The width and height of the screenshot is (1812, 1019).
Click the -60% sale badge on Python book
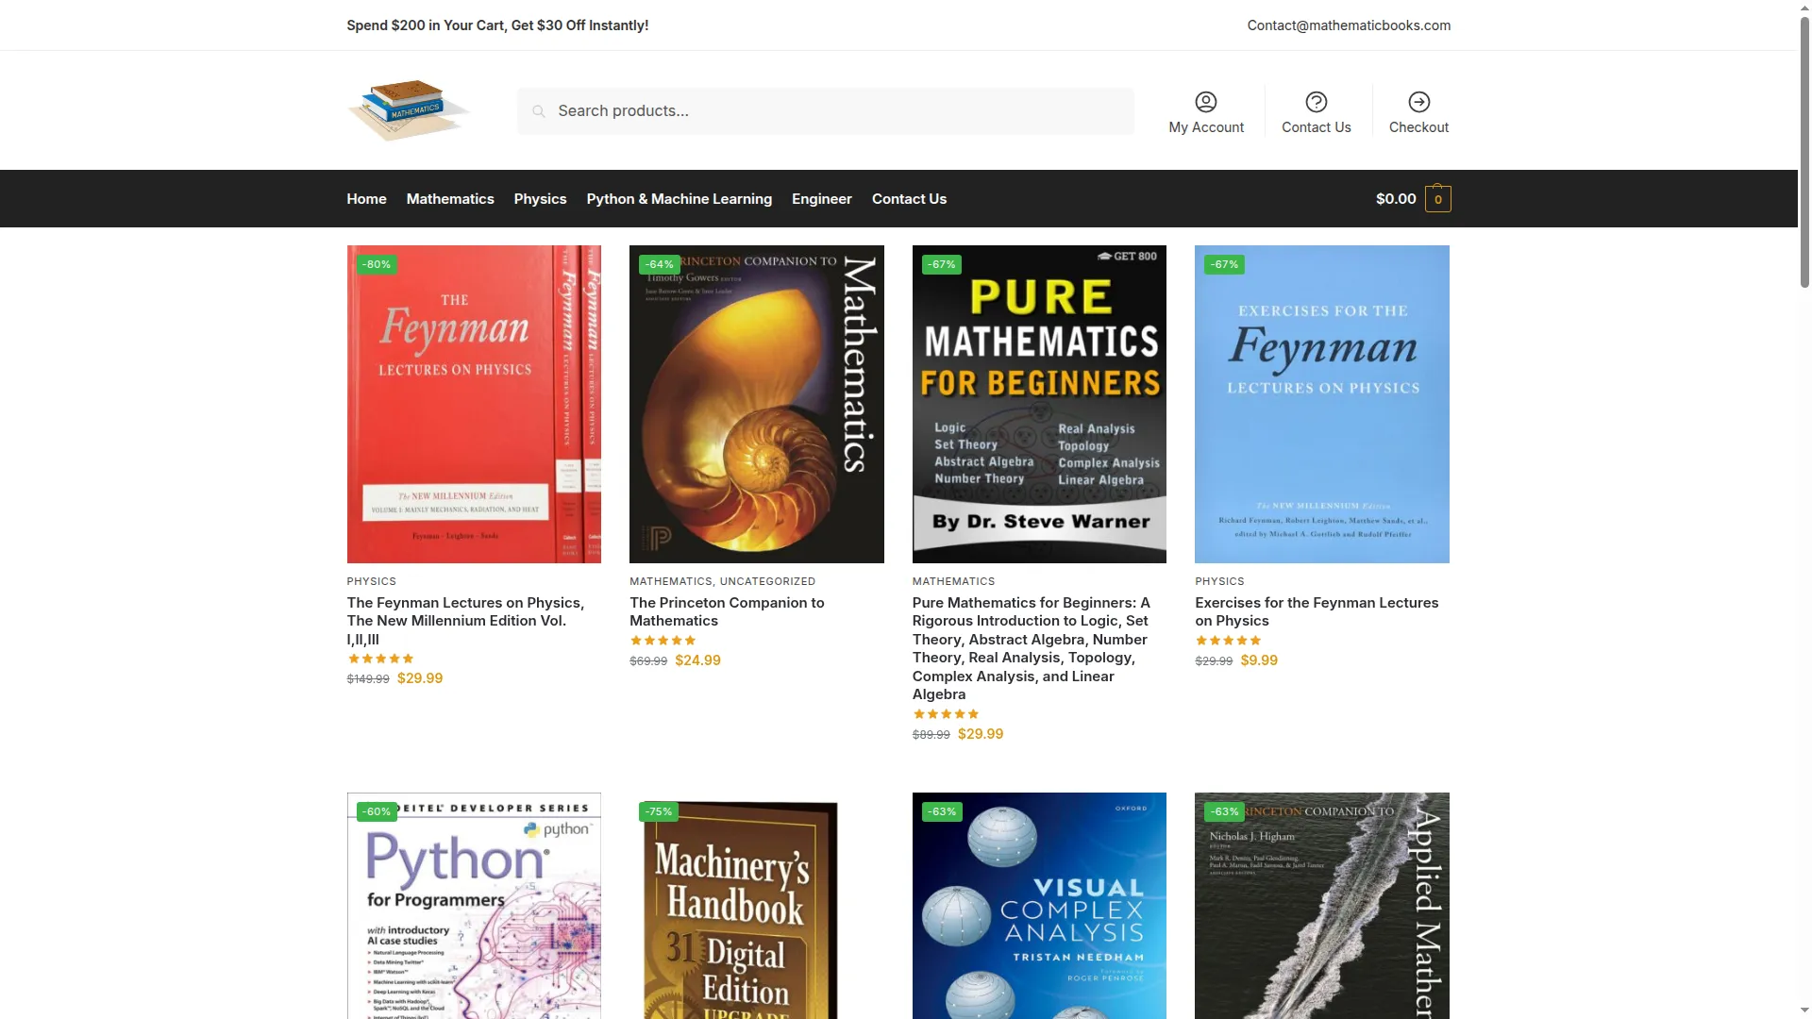[377, 812]
